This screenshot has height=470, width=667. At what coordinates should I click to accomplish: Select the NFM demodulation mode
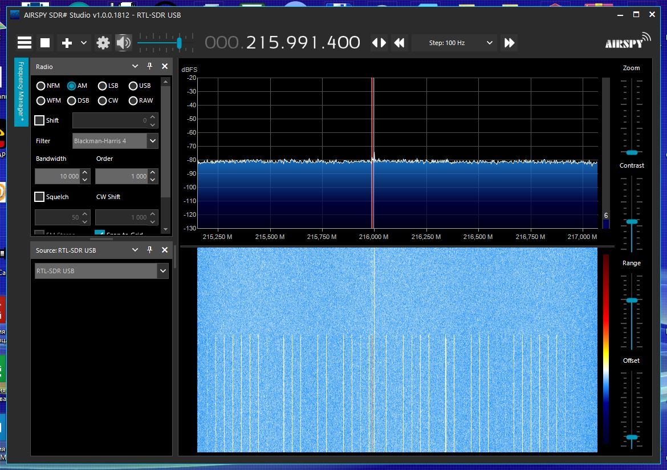[x=41, y=86]
